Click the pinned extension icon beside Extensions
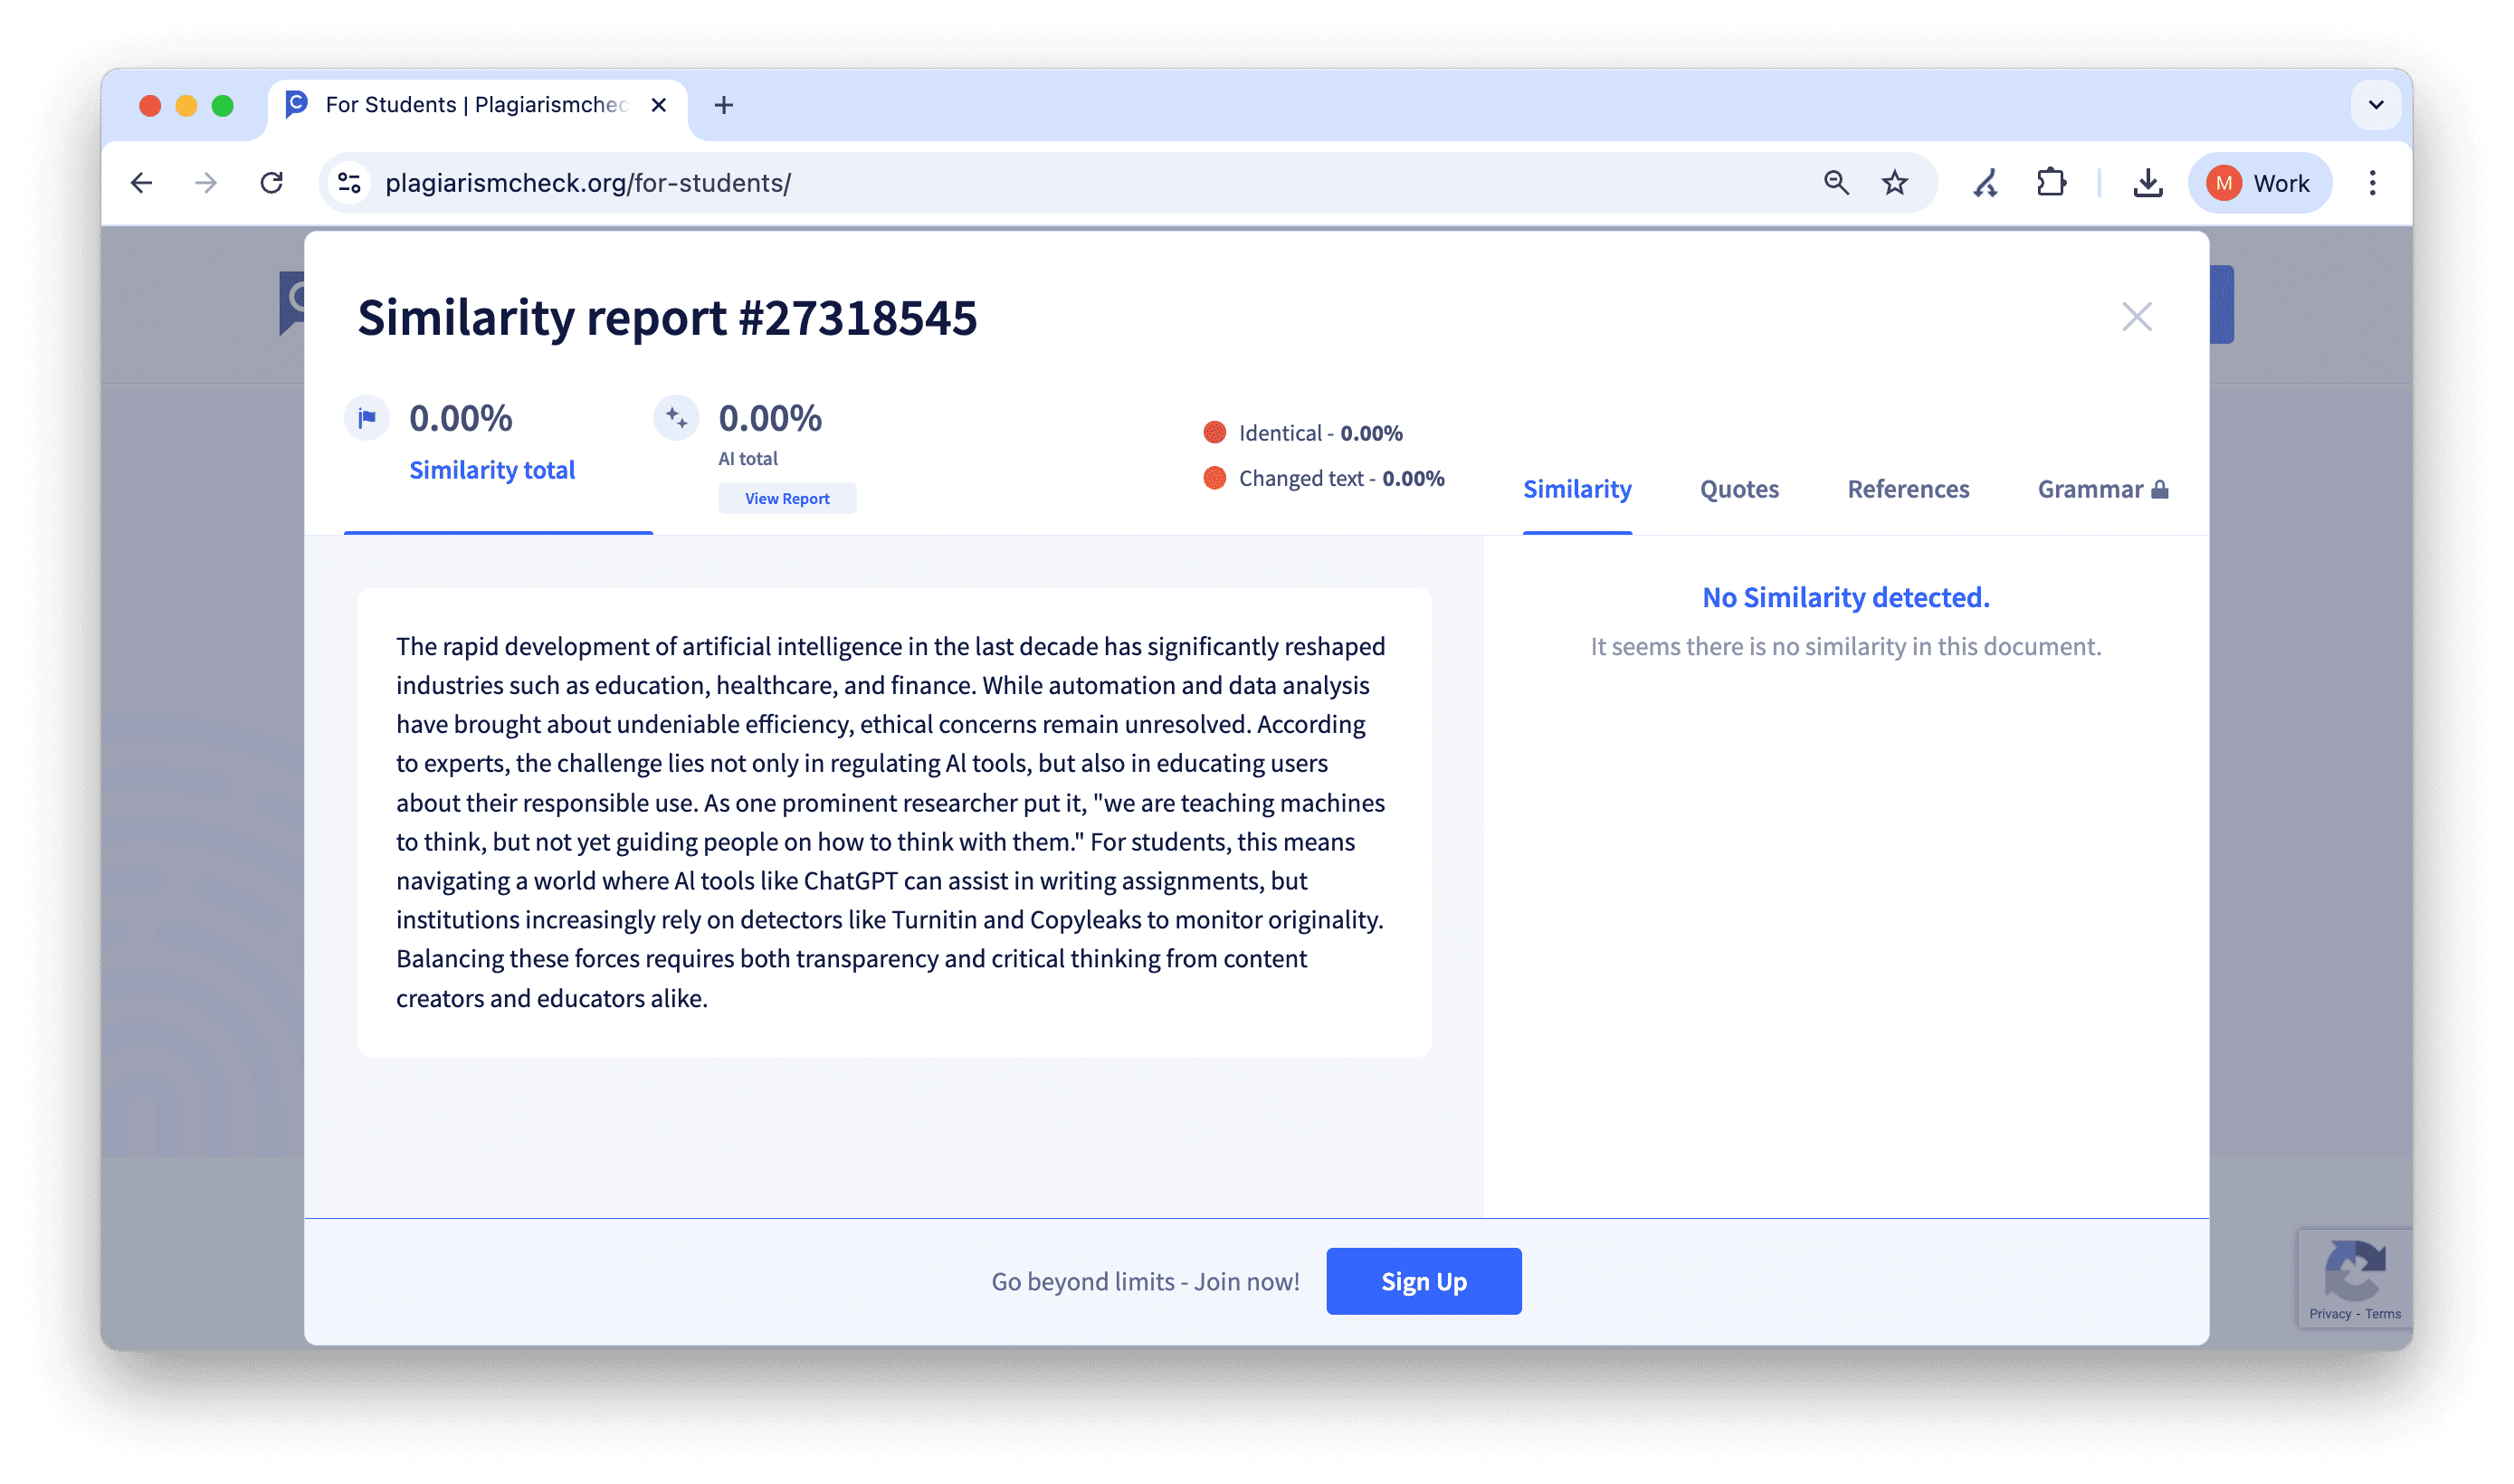The image size is (2514, 1484). coord(1985,183)
